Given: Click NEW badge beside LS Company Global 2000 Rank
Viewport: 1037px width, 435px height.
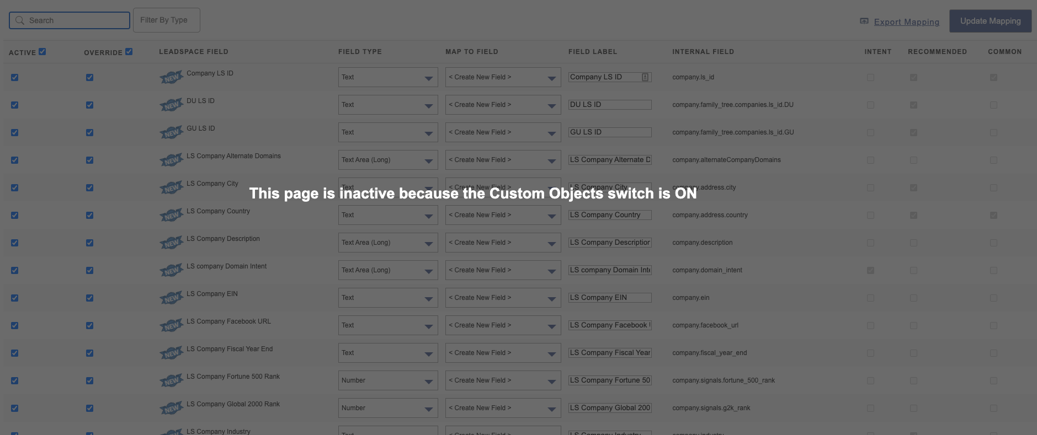Looking at the screenshot, I should pos(171,408).
